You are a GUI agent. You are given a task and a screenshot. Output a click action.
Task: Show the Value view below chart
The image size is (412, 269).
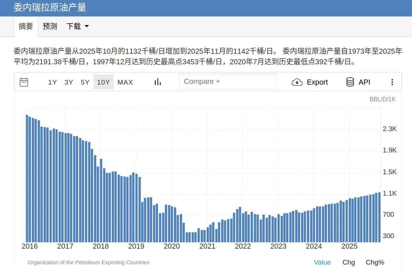(x=322, y=262)
